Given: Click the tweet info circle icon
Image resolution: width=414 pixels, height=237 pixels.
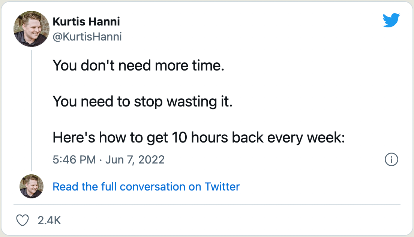Looking at the screenshot, I should [x=391, y=160].
